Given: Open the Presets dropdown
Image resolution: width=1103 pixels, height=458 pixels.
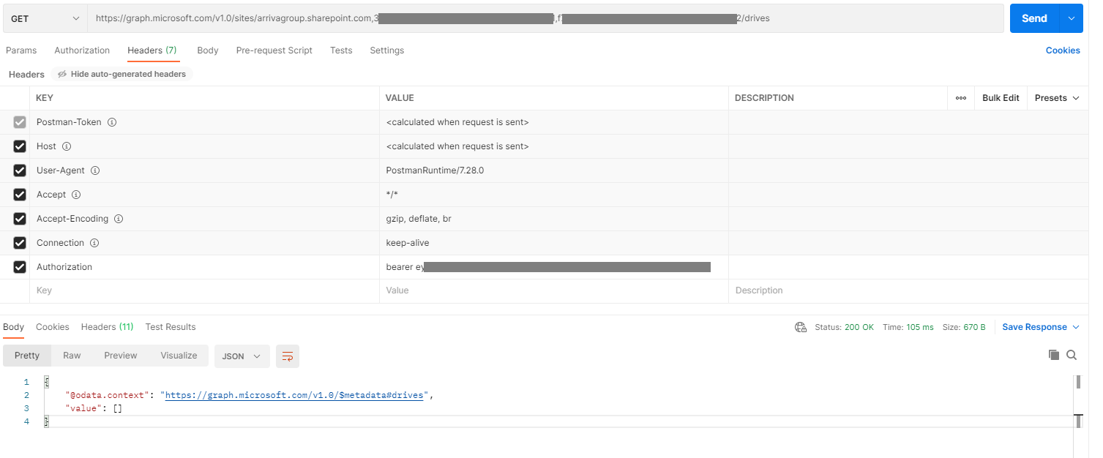Looking at the screenshot, I should pos(1057,98).
